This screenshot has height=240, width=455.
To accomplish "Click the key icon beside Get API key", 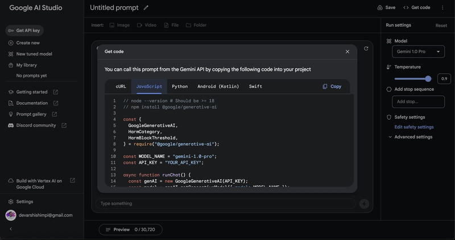I will coord(11,31).
